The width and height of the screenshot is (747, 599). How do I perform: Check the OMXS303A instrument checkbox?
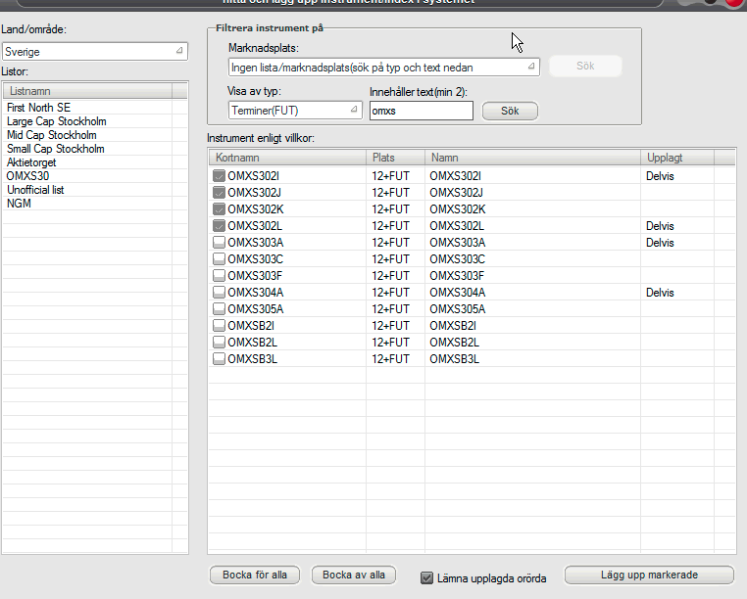coord(219,242)
